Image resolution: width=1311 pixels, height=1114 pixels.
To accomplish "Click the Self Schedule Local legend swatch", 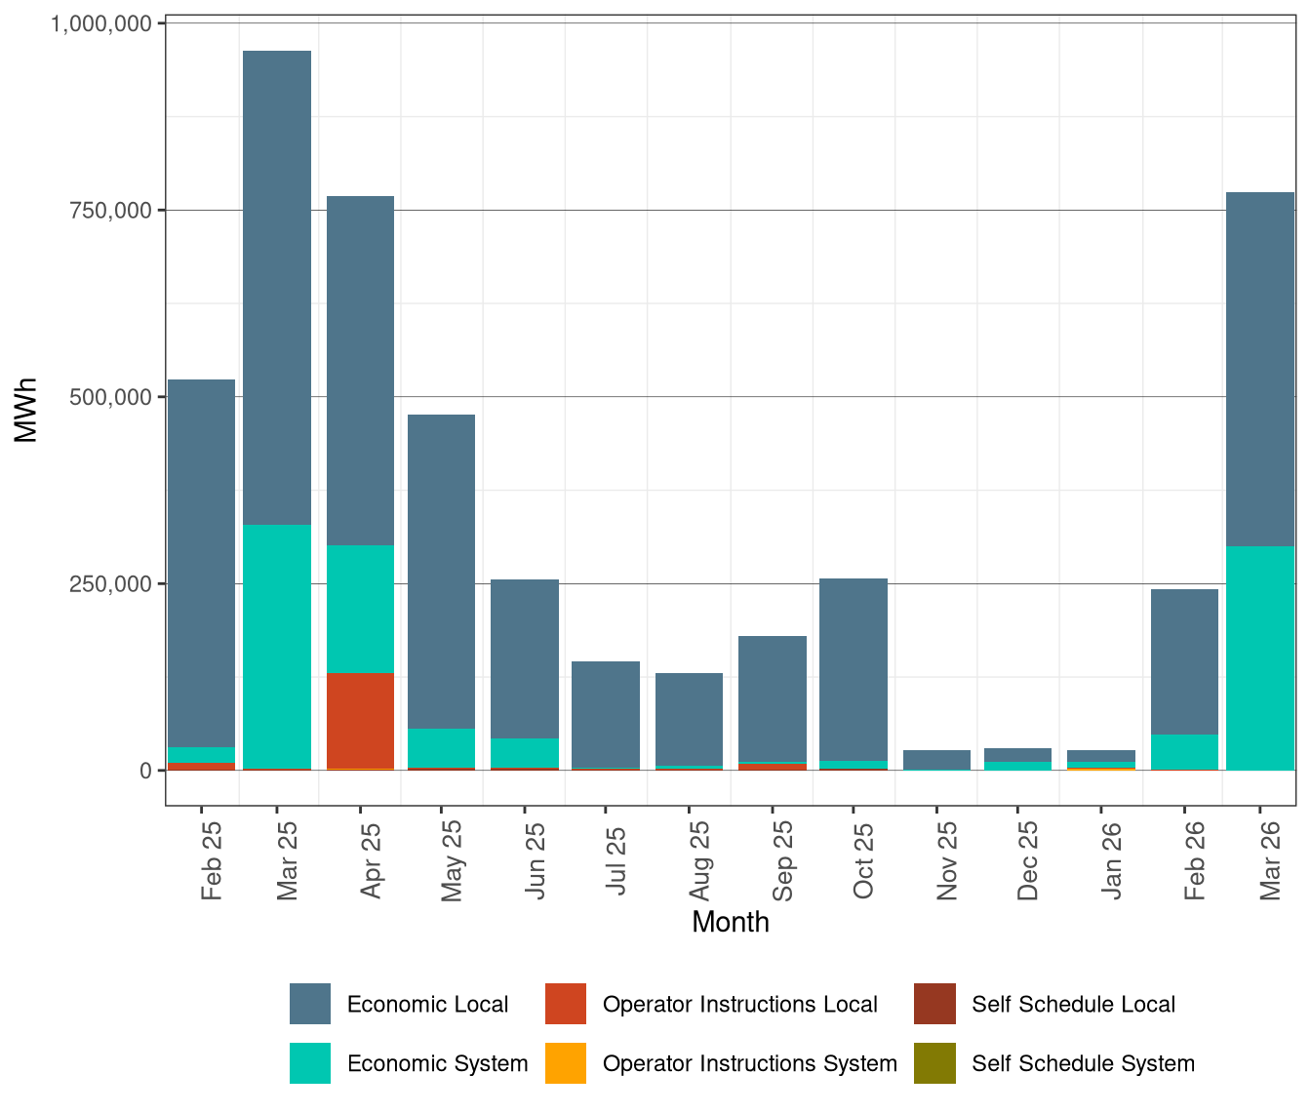I will [x=934, y=1004].
